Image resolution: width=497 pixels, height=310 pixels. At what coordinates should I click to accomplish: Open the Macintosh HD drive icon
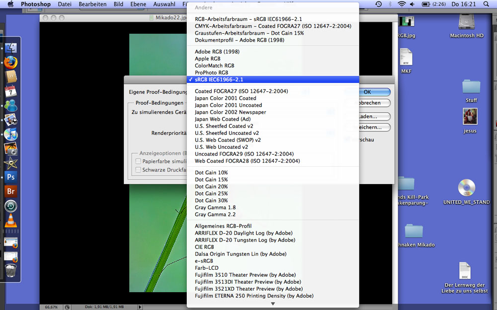(x=466, y=25)
